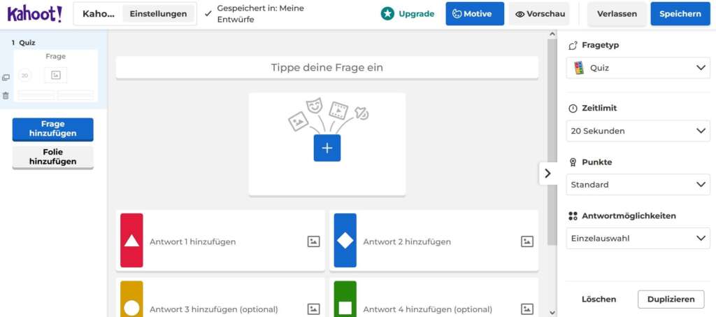Expand the Punkte Standard dropdown
Screen dimensions: 716x317
638,185
